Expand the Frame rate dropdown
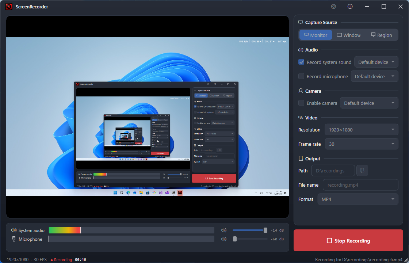Viewport: 409px width, 263px height. pyautogui.click(x=362, y=144)
